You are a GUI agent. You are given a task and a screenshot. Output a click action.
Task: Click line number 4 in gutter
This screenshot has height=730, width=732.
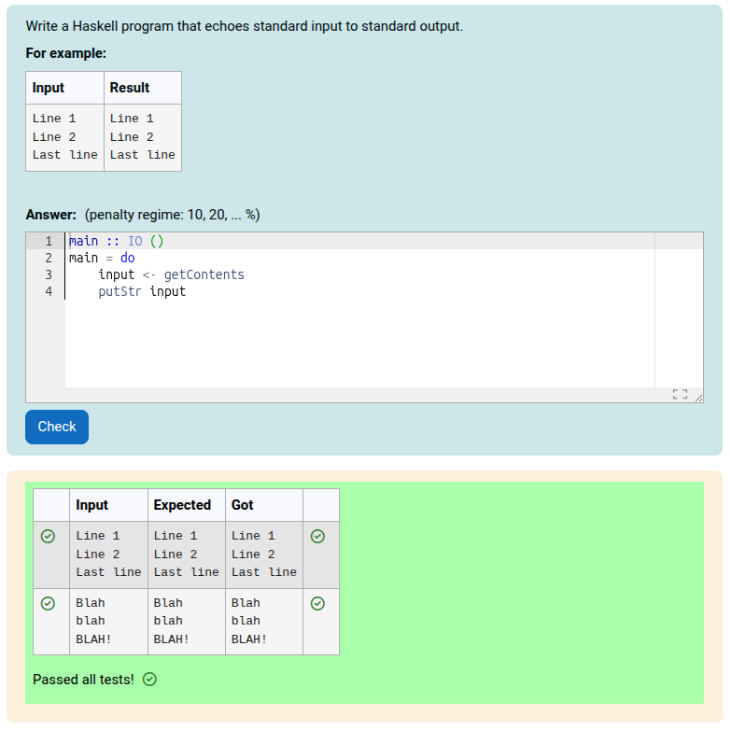pyautogui.click(x=49, y=291)
